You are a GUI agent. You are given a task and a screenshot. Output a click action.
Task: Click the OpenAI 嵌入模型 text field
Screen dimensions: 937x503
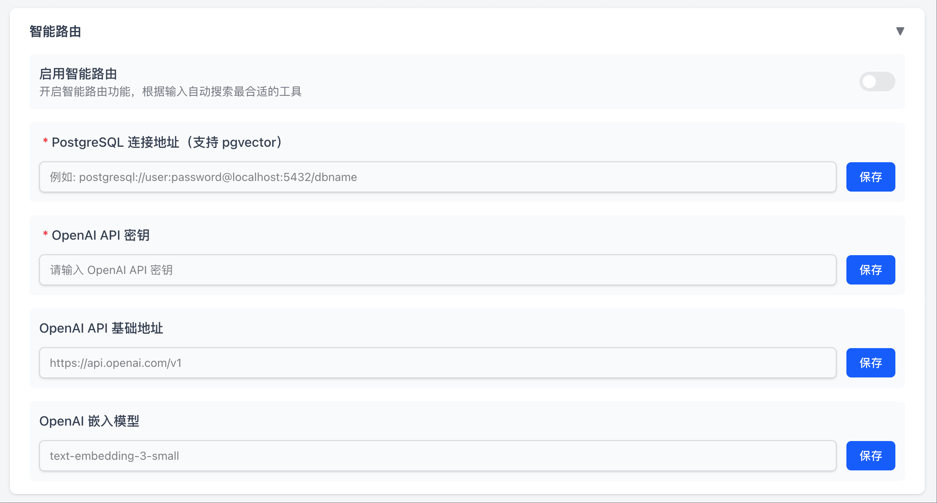coord(437,456)
